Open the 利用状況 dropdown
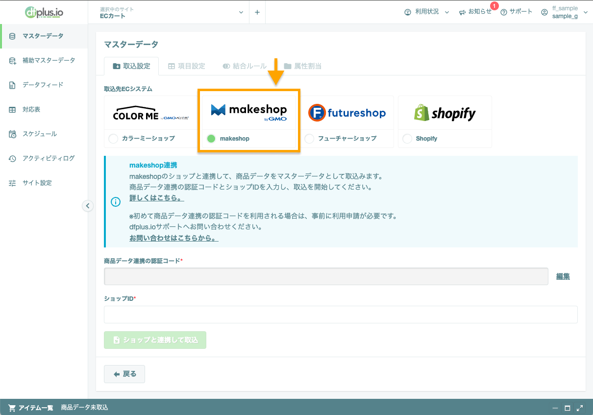Viewport: 593px width, 415px height. click(x=426, y=12)
